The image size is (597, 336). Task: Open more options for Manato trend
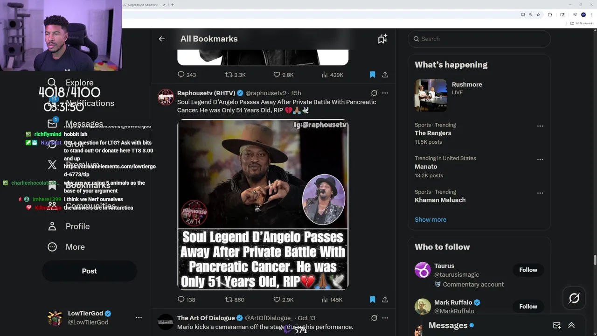[540, 160]
